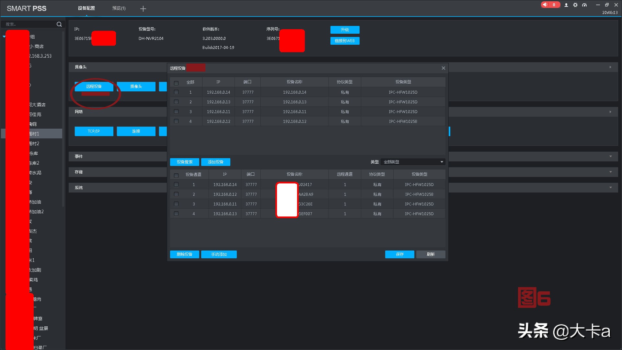Viewport: 622px width, 350px height.
Task: Tick the checkbox for 192.168.0.13 in the top table
Action: (176, 102)
